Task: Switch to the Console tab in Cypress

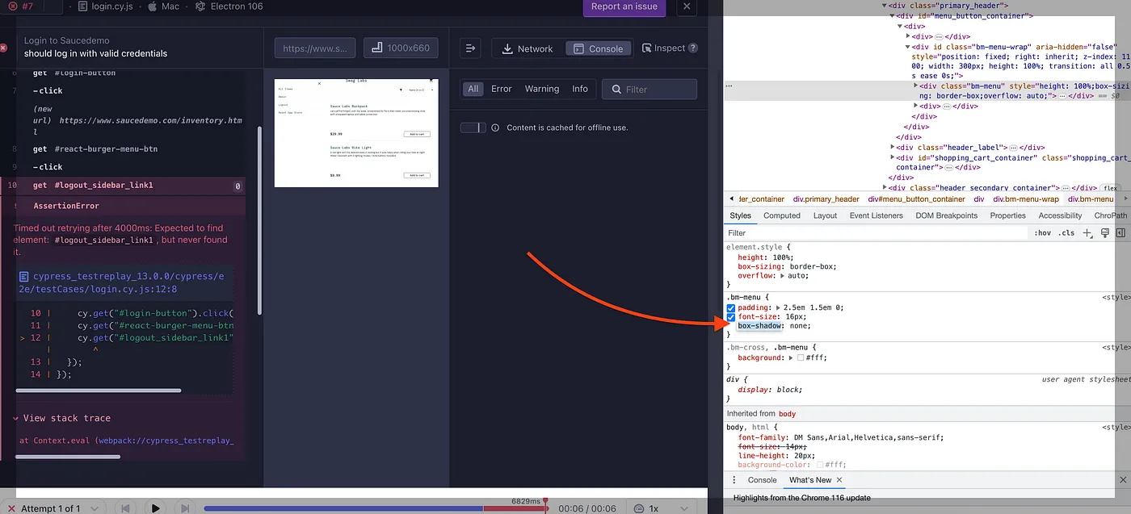Action: [598, 48]
